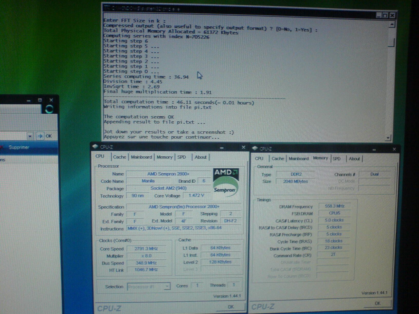Click OK in the background window toolbar
This screenshot has height=314, width=419.
[x=49, y=136]
